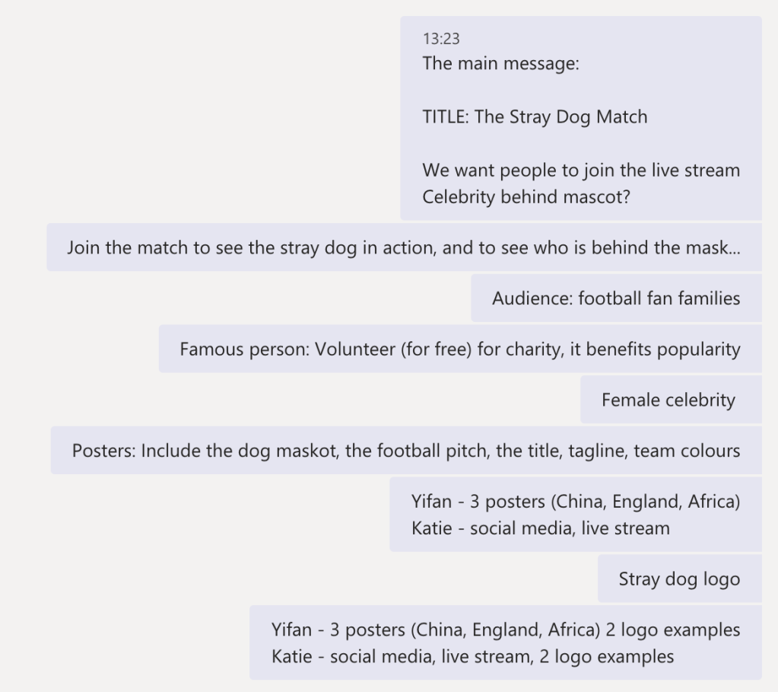The image size is (778, 692).
Task: Click the Katie line mentioning '2 logo examples'
Action: (x=472, y=656)
